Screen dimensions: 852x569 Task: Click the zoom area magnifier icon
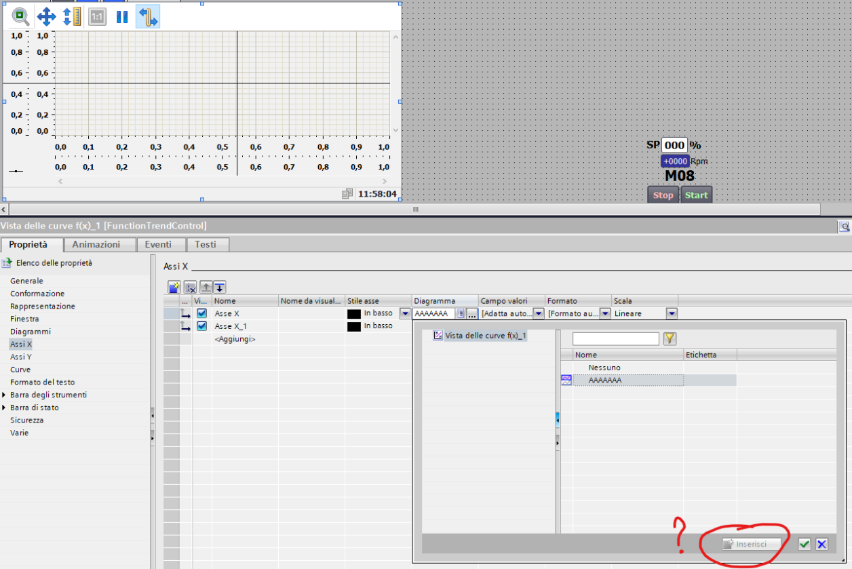(20, 16)
